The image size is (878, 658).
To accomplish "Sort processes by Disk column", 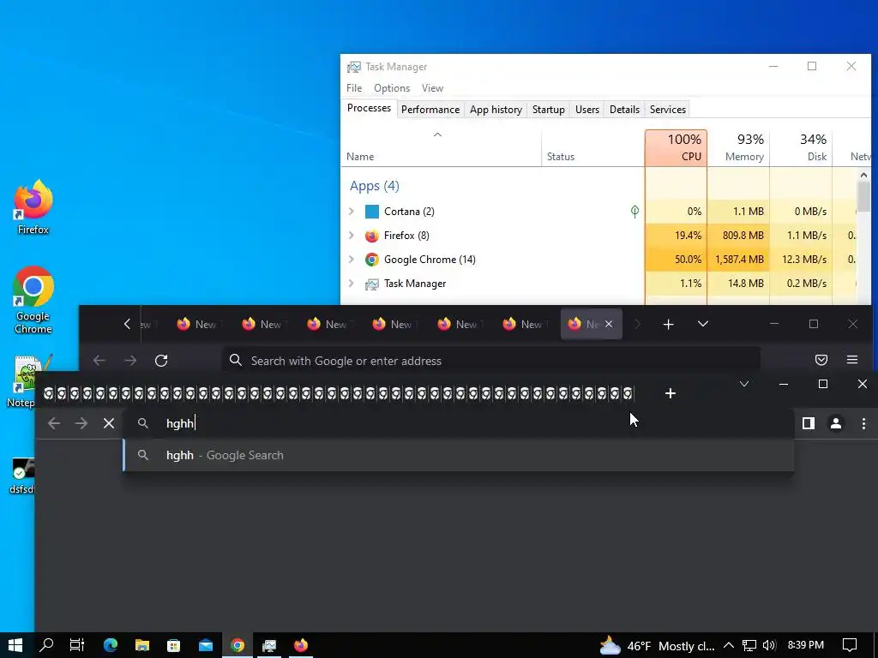I will (x=802, y=147).
